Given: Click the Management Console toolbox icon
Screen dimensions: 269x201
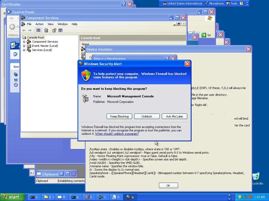Looking at the screenshot, I should (x=85, y=98).
